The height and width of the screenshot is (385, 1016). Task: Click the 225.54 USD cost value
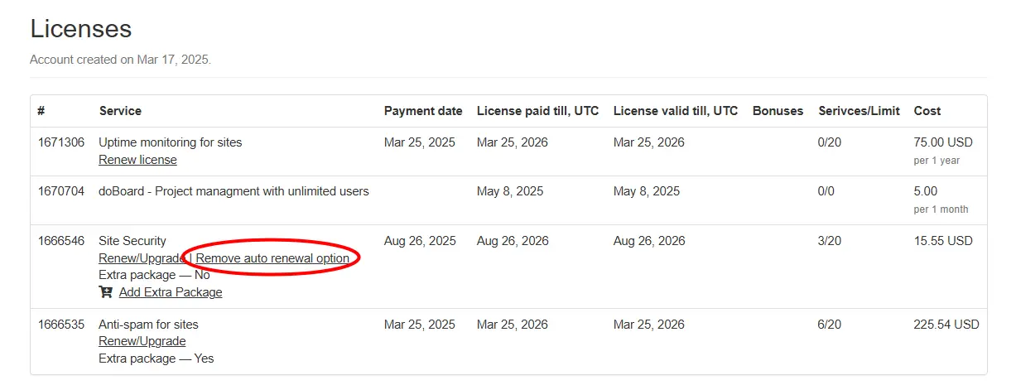tap(946, 325)
